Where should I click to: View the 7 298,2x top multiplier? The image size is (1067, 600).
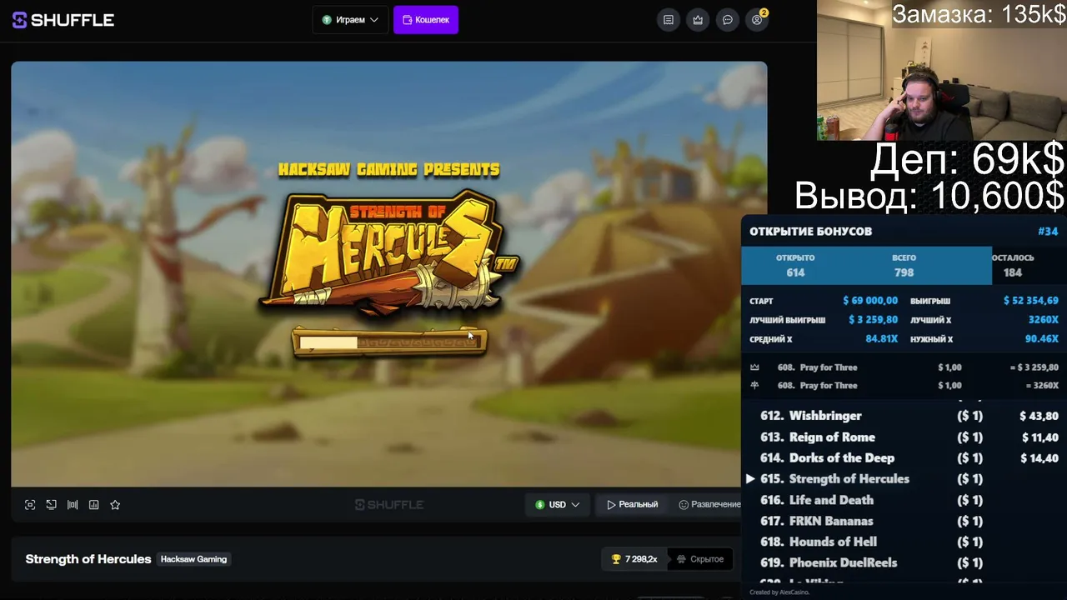coord(634,559)
